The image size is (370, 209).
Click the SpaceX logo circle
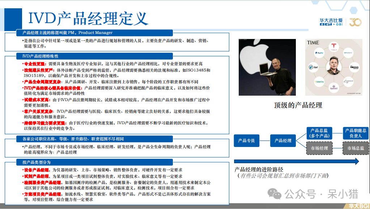(348, 53)
